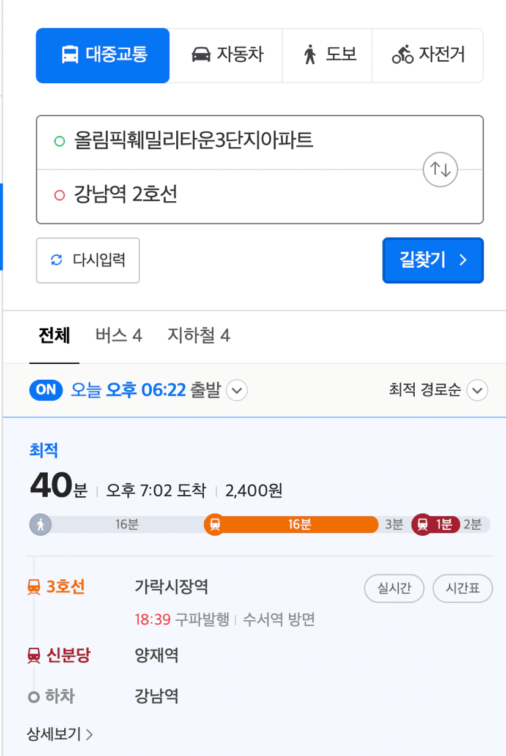Switch to the 버스 4 tab
The height and width of the screenshot is (756, 506).
coord(119,335)
